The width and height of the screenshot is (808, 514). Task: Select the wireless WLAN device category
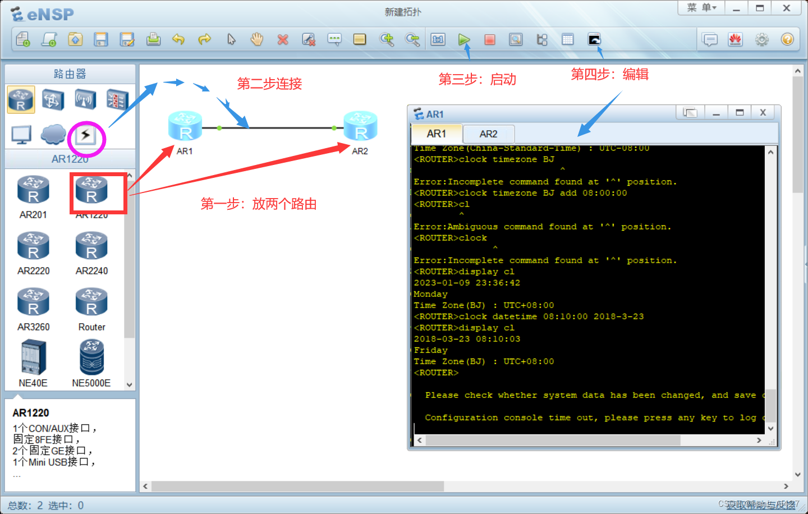pyautogui.click(x=85, y=99)
